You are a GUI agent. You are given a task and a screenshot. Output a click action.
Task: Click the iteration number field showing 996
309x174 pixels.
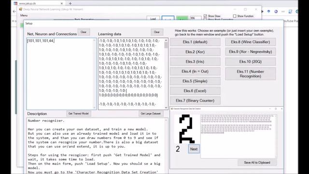[195, 18]
